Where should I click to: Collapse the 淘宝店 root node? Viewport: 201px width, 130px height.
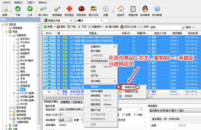click(3, 24)
